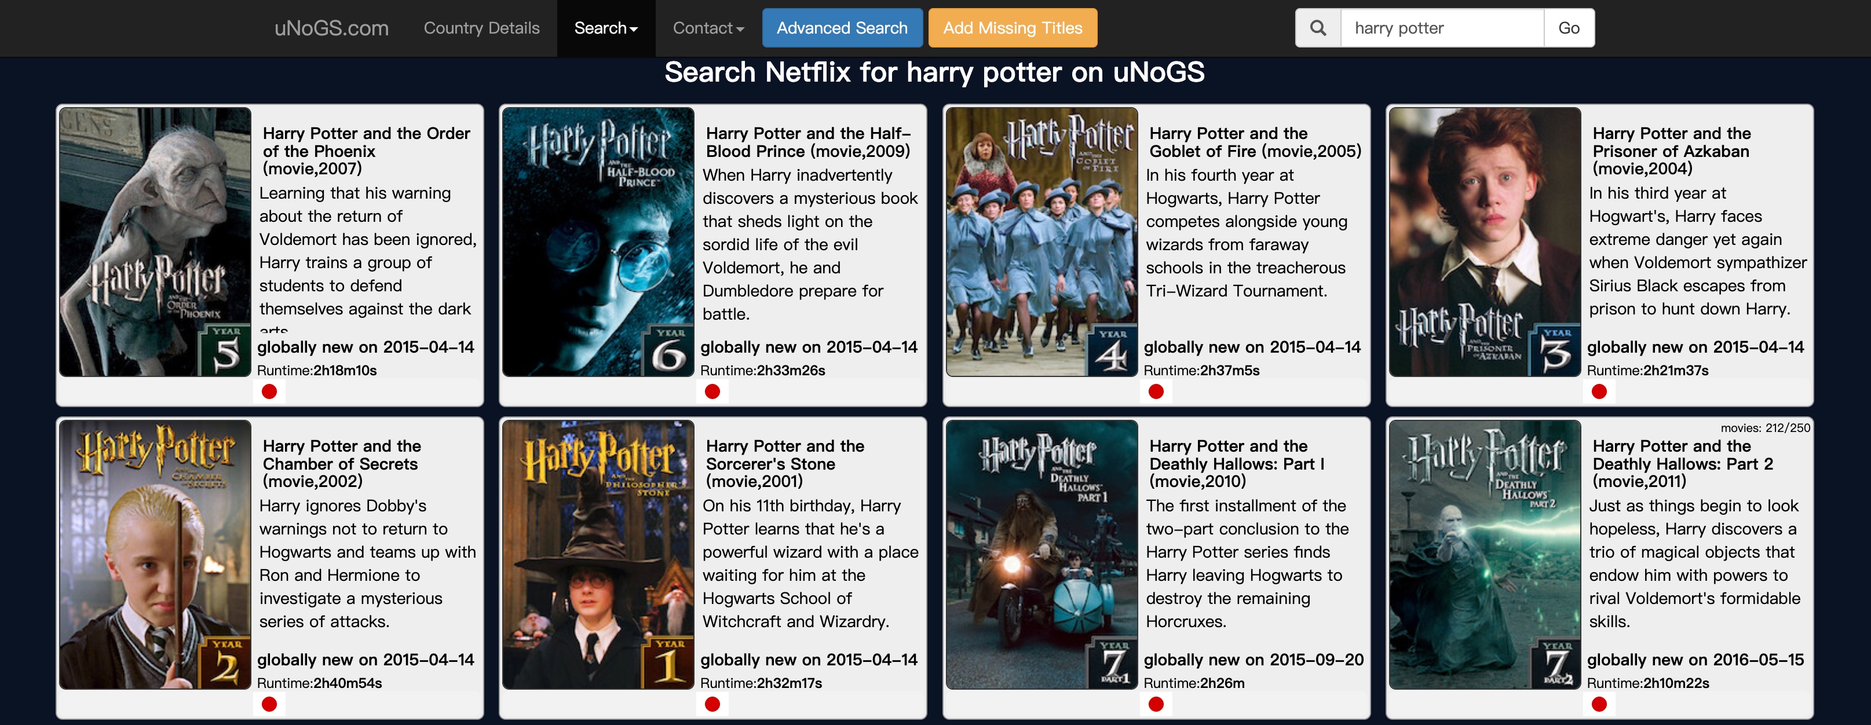Click "globally new on 2015-09-20" text
Screen dimensions: 1871x725
pyautogui.click(x=1254, y=660)
